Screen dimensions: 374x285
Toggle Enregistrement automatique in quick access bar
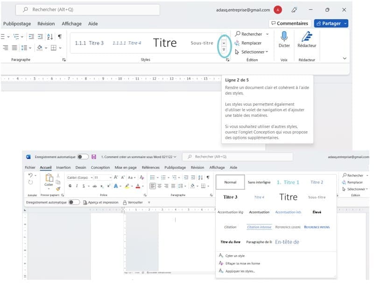pos(74,202)
